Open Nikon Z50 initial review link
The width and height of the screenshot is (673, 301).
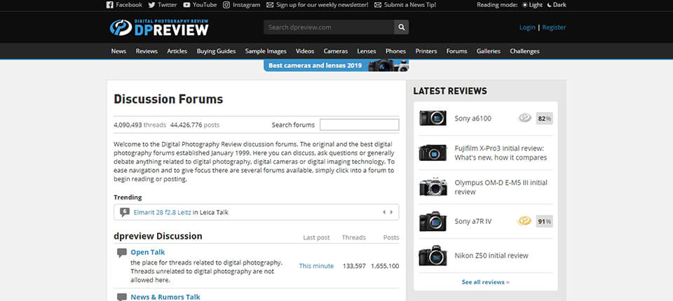click(x=491, y=255)
